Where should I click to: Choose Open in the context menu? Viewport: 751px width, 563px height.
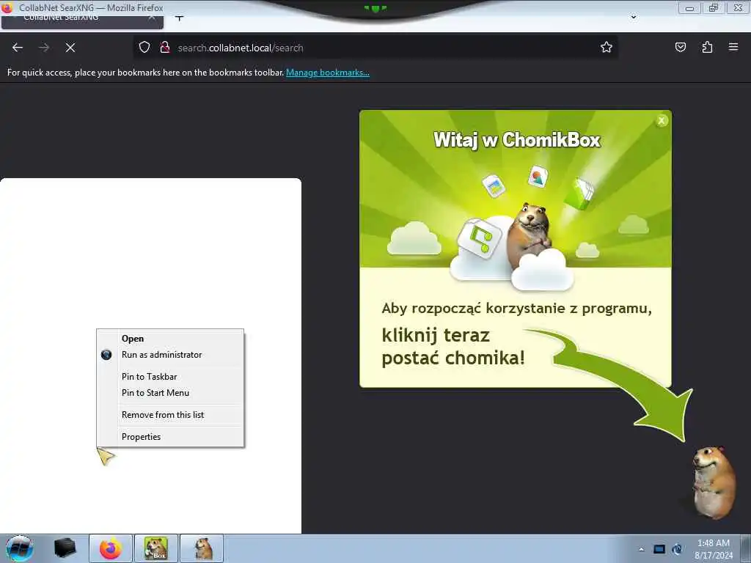point(170,339)
